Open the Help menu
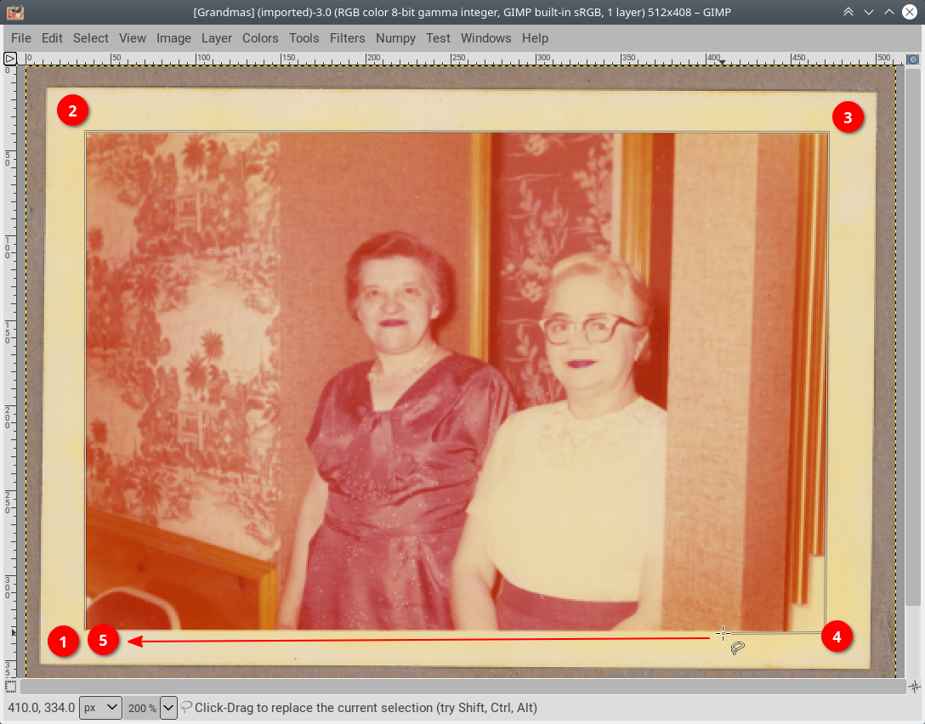925x724 pixels. (x=535, y=37)
